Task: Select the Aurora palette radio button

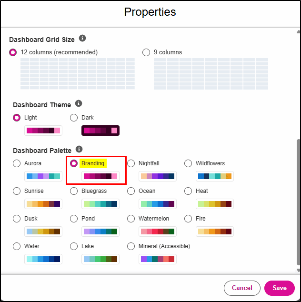Action: click(x=17, y=163)
